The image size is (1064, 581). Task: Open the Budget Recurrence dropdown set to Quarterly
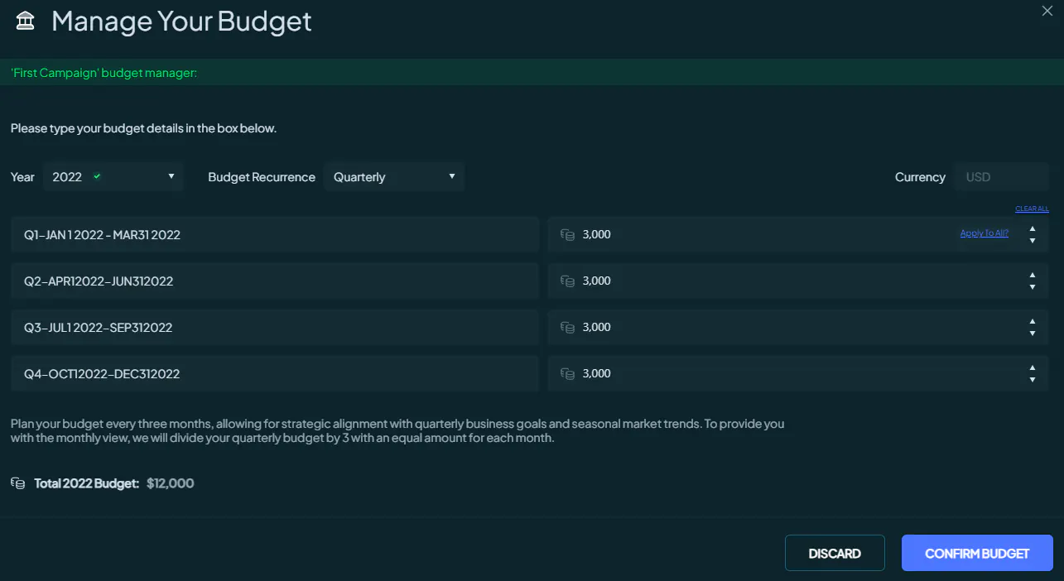pyautogui.click(x=394, y=177)
